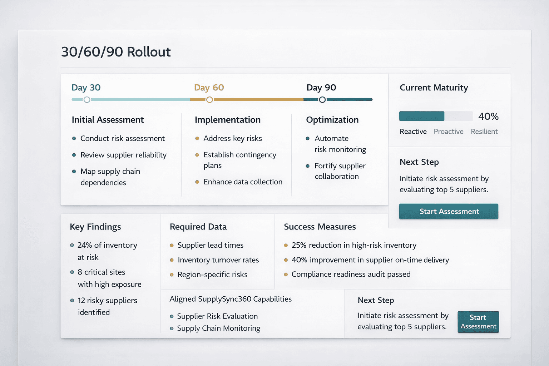Click the Day 90 timeline marker circle
The height and width of the screenshot is (366, 549).
click(x=322, y=100)
